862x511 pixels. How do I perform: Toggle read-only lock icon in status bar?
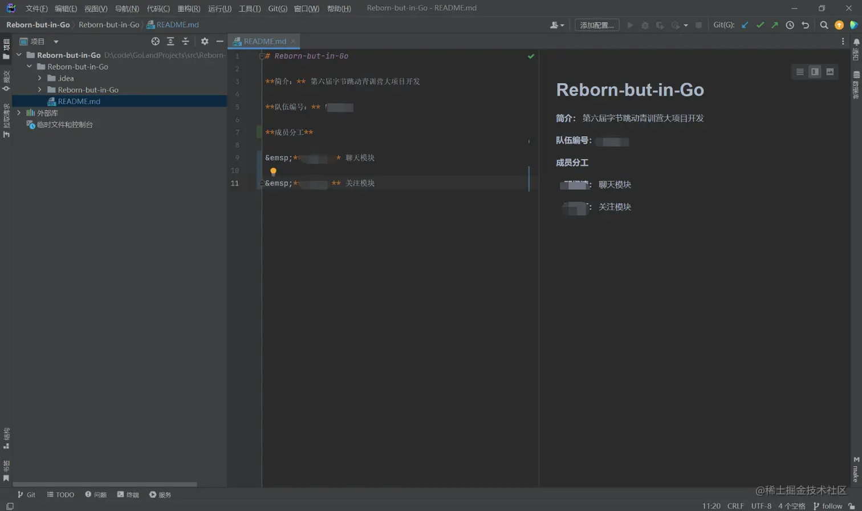tap(852, 506)
